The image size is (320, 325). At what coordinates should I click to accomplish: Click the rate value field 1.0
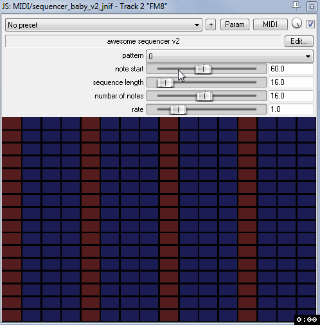tap(291, 109)
